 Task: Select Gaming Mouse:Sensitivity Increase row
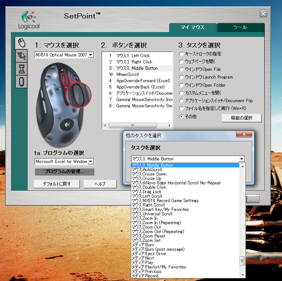click(x=137, y=100)
